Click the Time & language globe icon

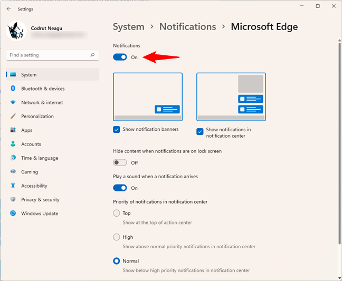[13, 158]
